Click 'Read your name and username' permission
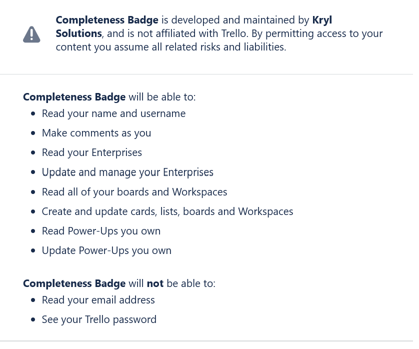The height and width of the screenshot is (349, 419). pyautogui.click(x=113, y=113)
